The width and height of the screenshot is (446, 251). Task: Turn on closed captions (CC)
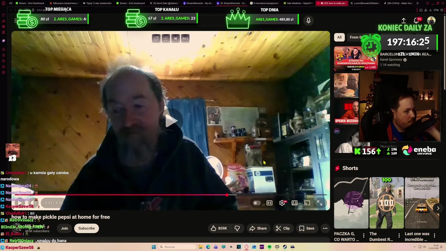269,203
